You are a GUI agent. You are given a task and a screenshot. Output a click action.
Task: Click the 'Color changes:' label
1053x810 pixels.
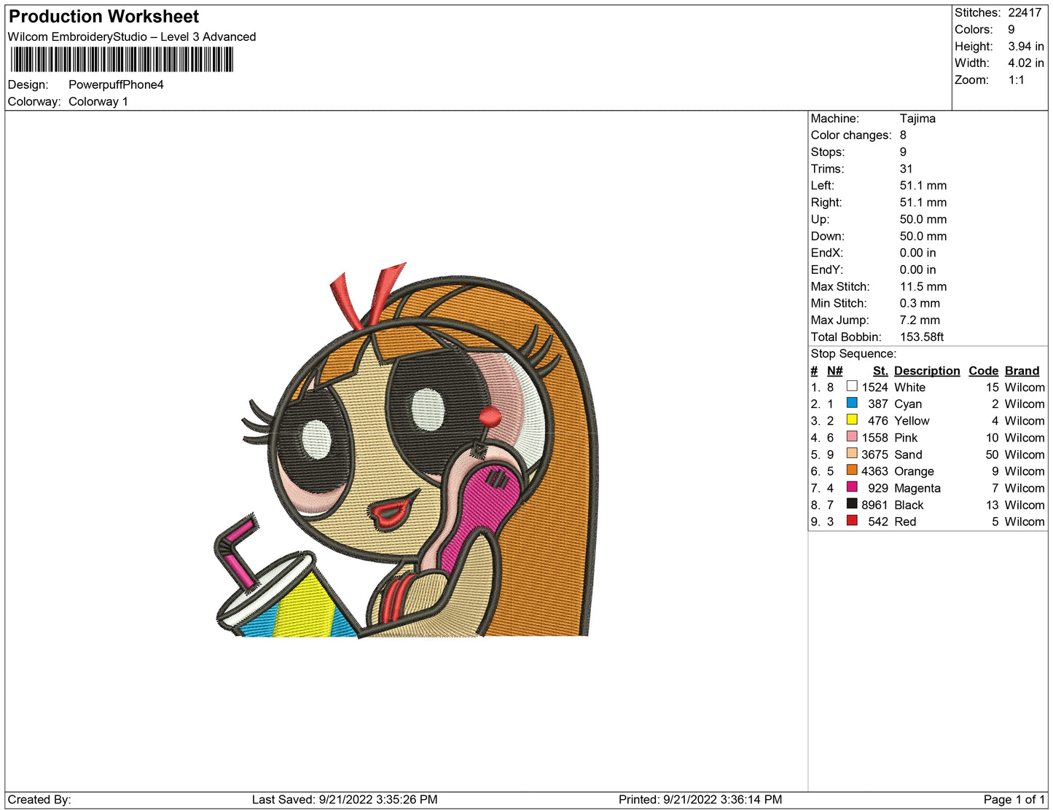coord(851,135)
